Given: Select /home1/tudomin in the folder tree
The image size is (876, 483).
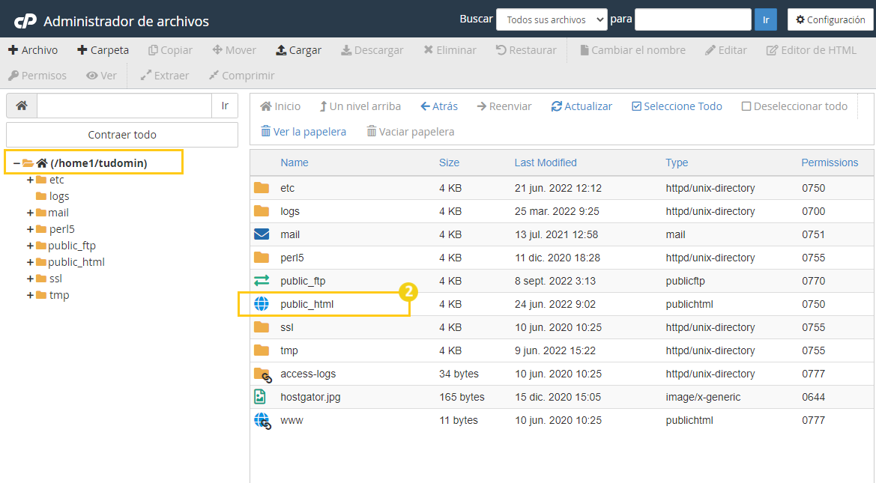Looking at the screenshot, I should tap(98, 163).
